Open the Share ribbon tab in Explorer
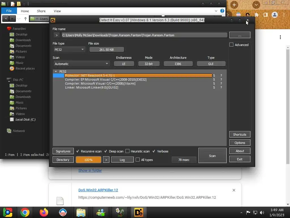The image size is (290, 218). [x=41, y=11]
